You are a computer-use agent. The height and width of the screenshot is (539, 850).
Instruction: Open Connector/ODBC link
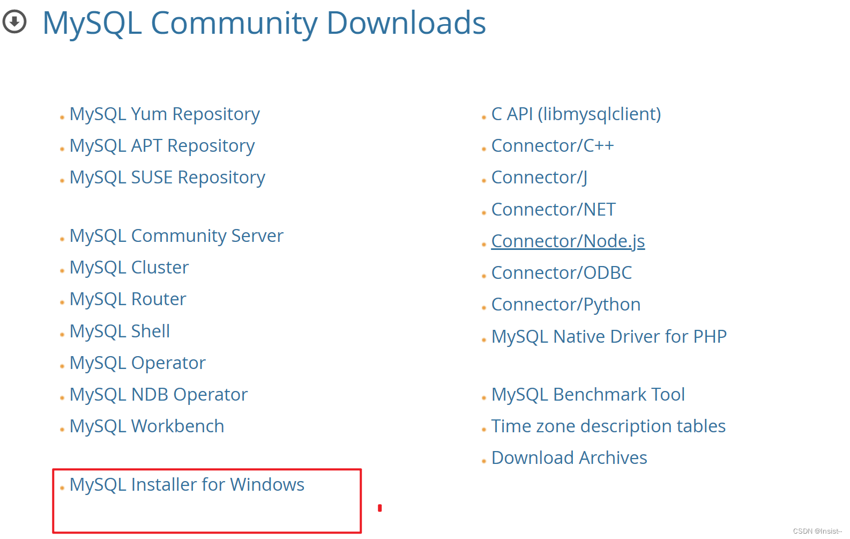click(562, 273)
